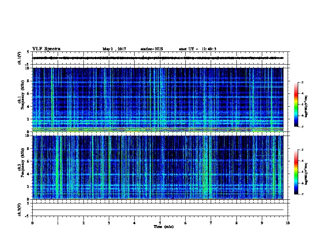Screen dimensions: 324x250
Task: Click tick label 1 on the Time axis
Action: pos(58,223)
